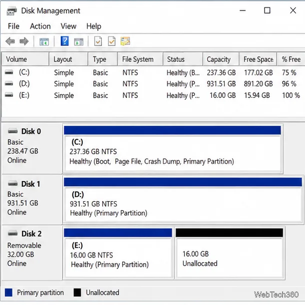Click the Unallocated legend label
The width and height of the screenshot is (305, 305).
click(102, 293)
